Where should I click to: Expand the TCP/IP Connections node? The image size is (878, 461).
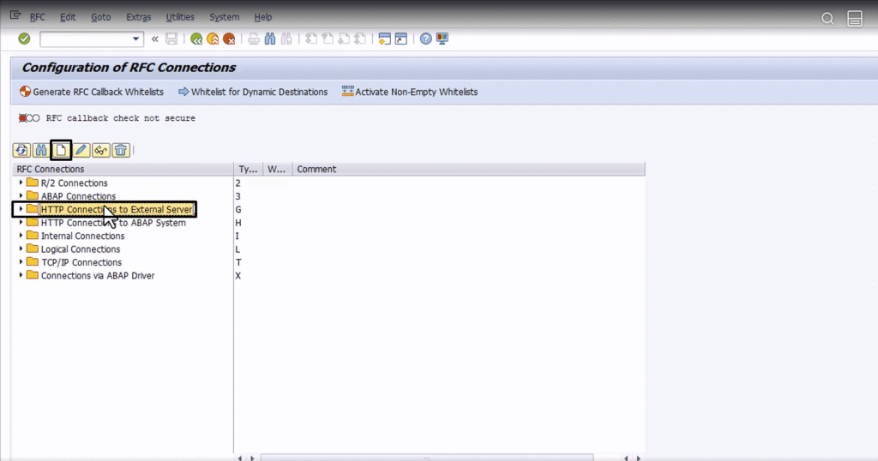point(21,262)
